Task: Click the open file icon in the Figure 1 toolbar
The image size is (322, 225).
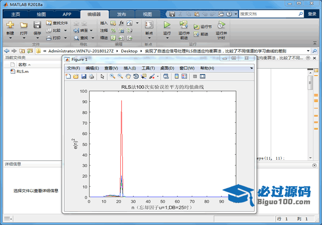Action: pyautogui.click(x=76, y=76)
